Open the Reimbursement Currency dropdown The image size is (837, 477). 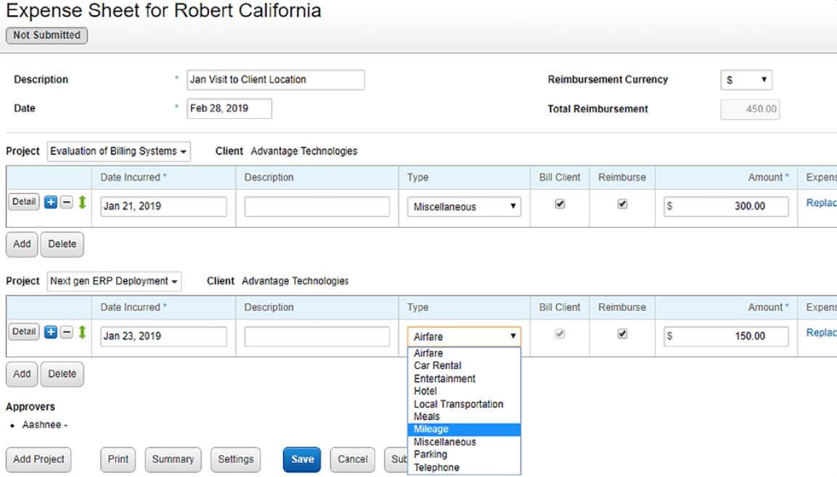tap(746, 80)
